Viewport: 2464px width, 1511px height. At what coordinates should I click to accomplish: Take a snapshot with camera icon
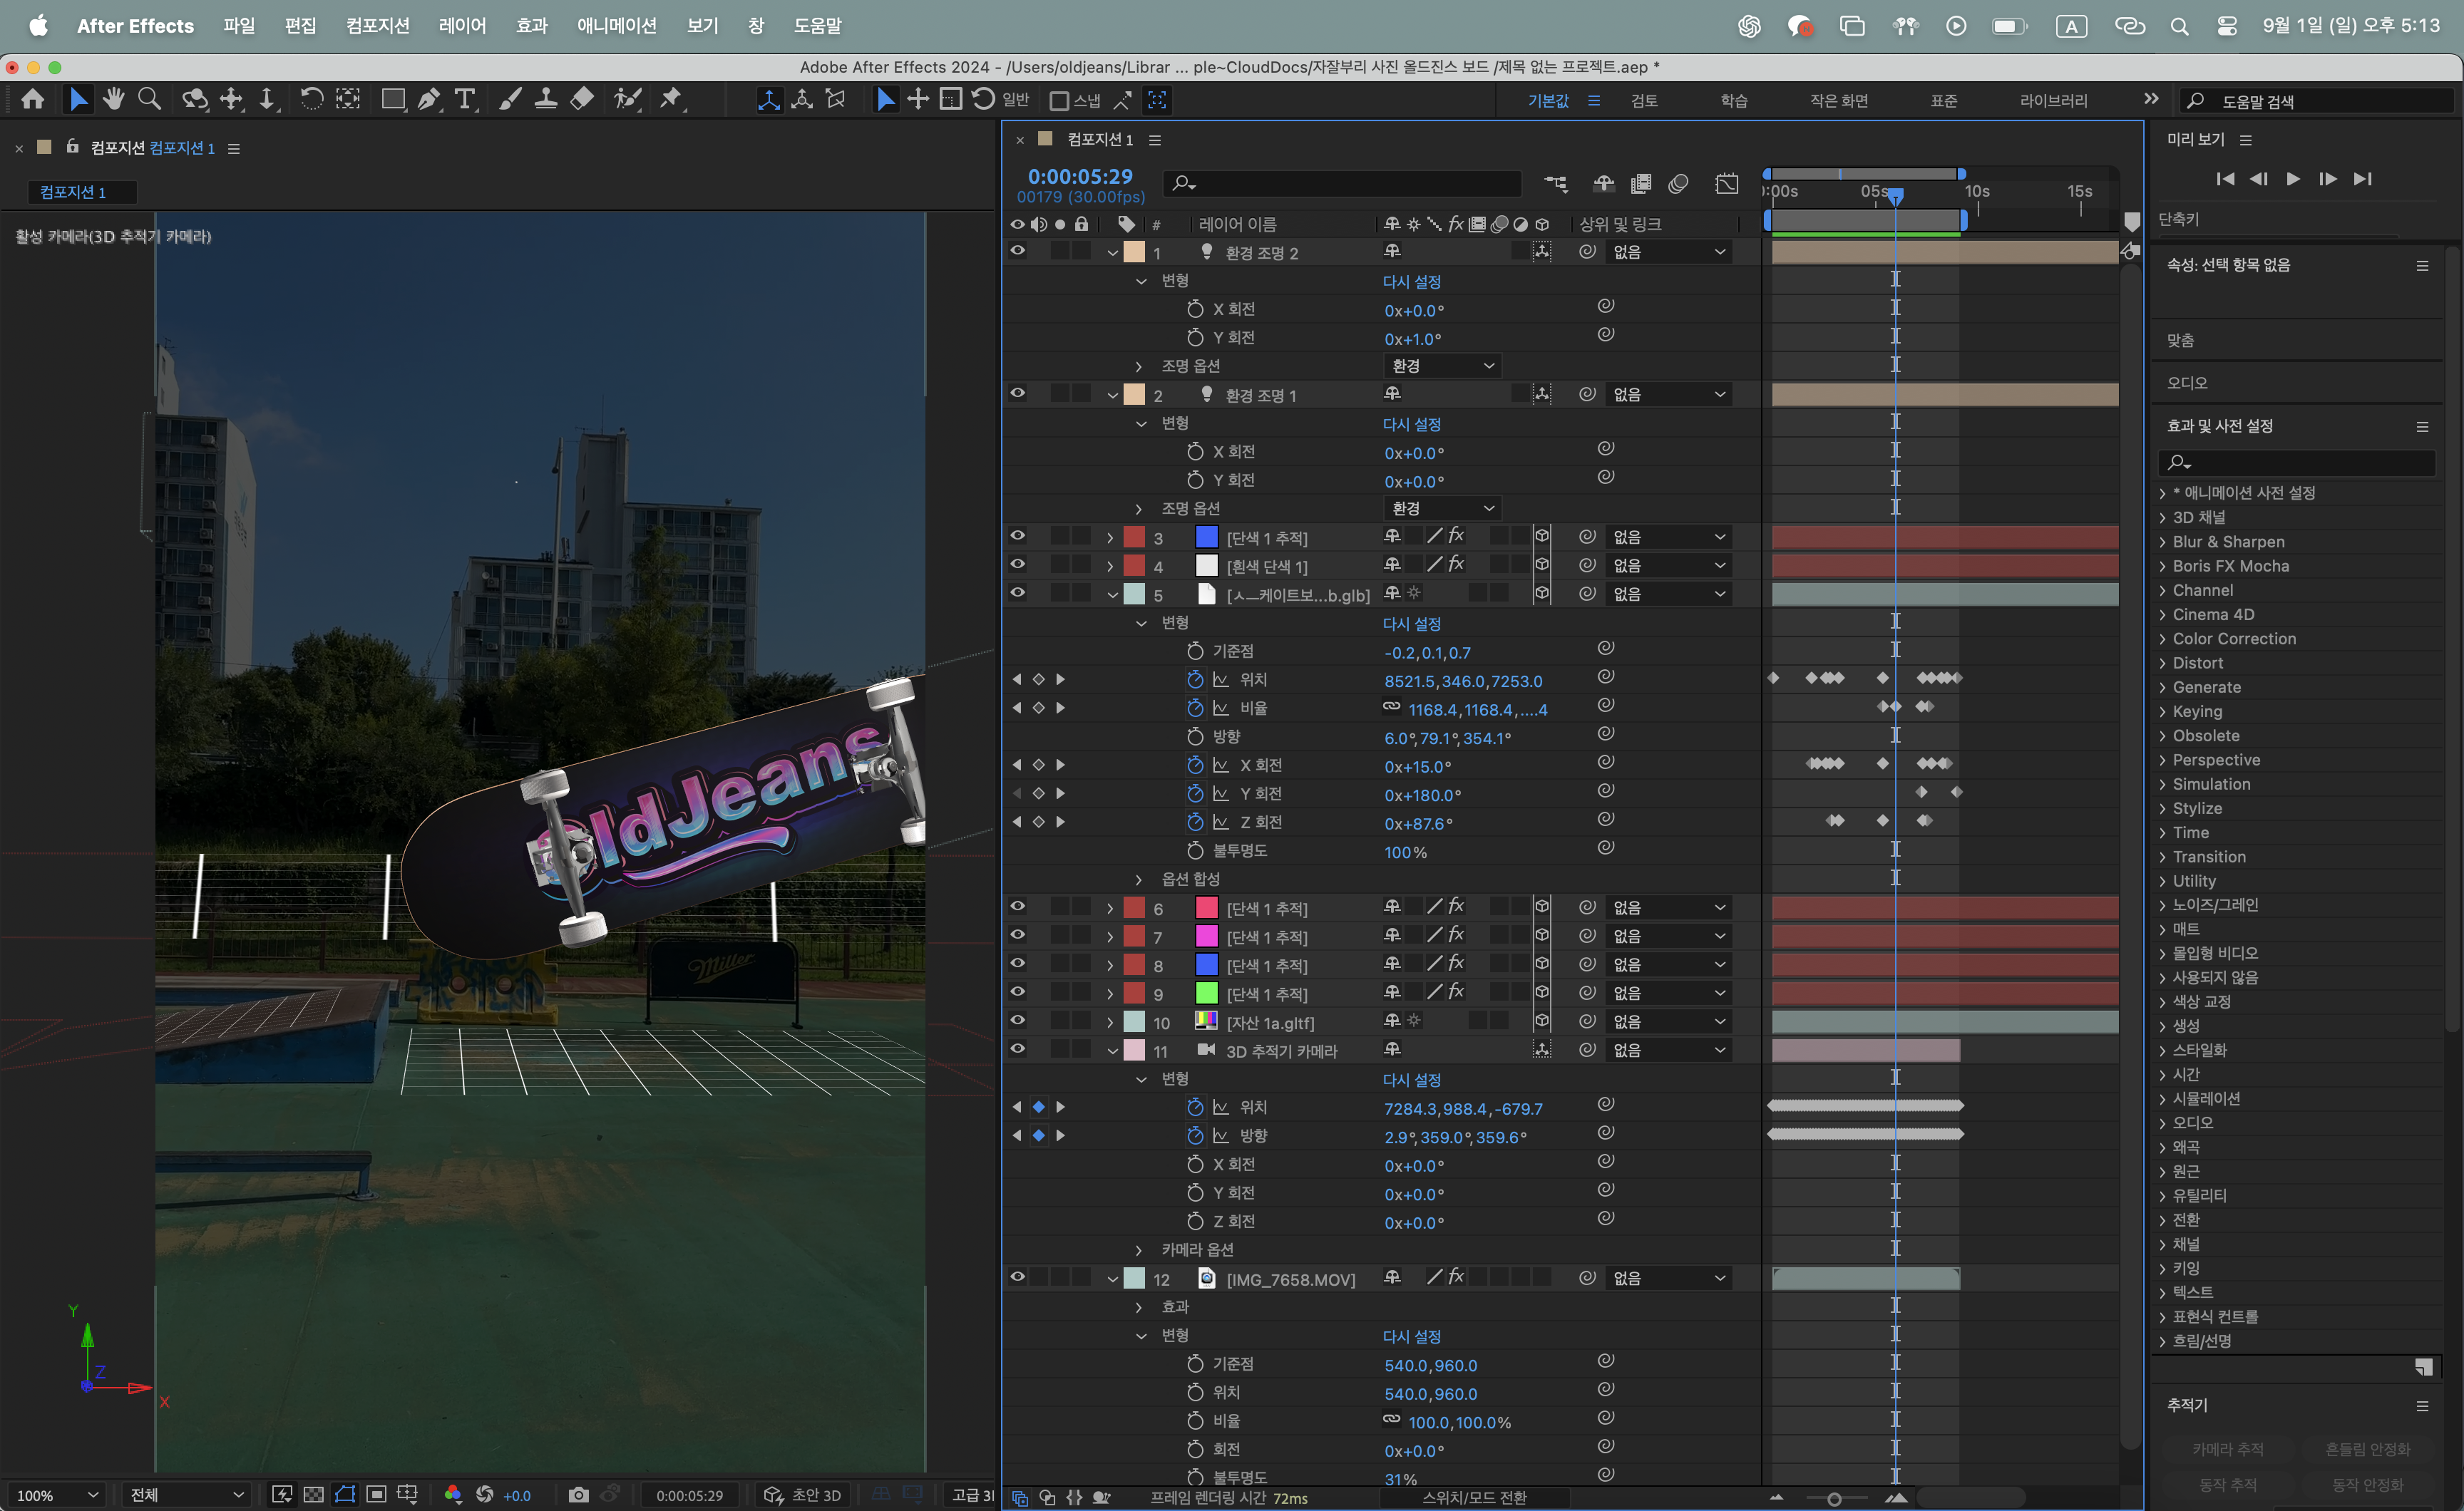pos(578,1494)
